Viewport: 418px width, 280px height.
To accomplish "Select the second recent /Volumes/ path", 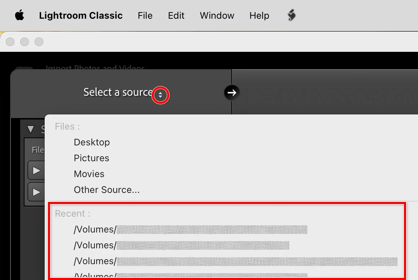I will [181, 245].
